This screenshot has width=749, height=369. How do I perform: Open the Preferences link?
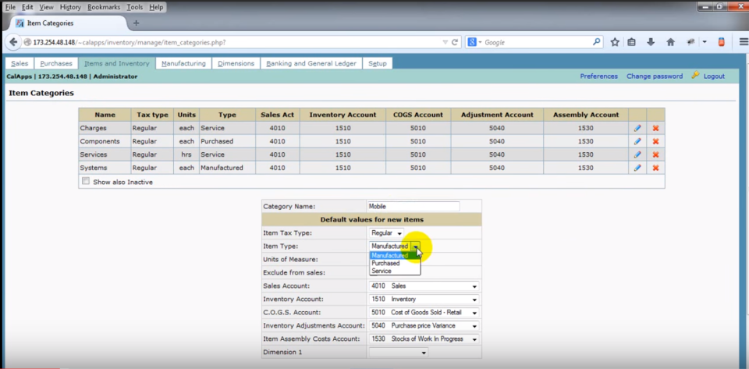tap(598, 76)
